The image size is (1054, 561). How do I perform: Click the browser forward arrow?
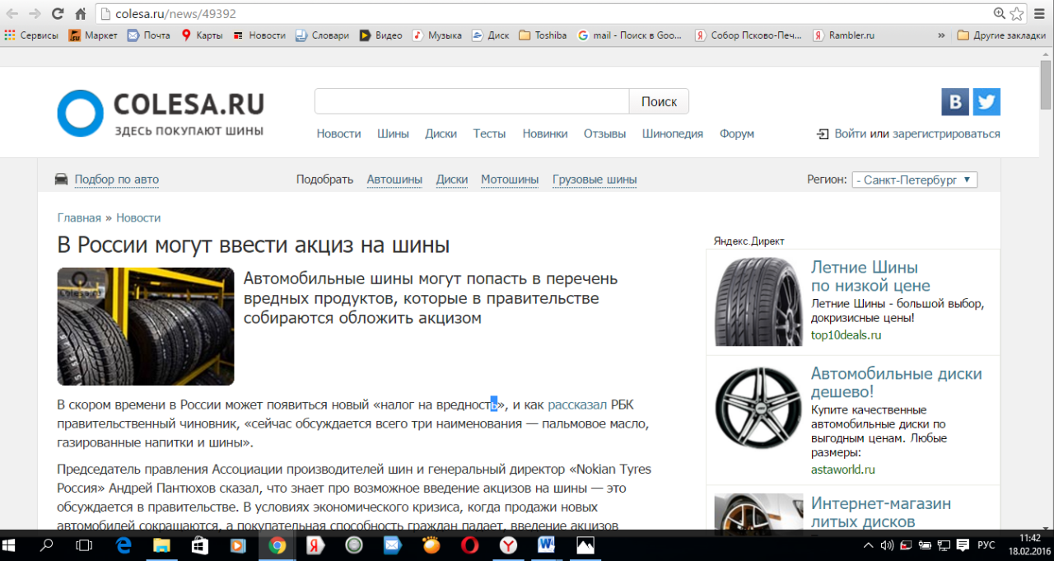click(35, 13)
